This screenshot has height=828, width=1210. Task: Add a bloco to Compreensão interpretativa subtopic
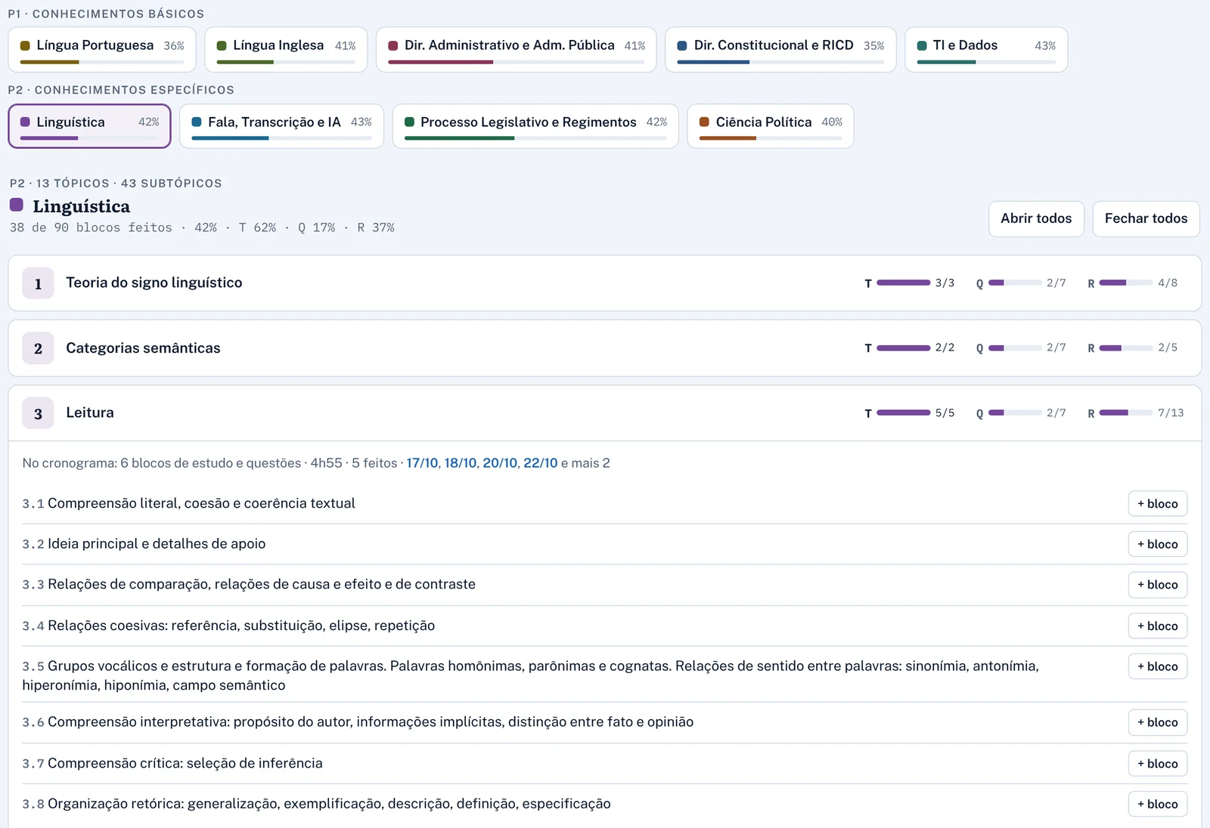coord(1158,722)
